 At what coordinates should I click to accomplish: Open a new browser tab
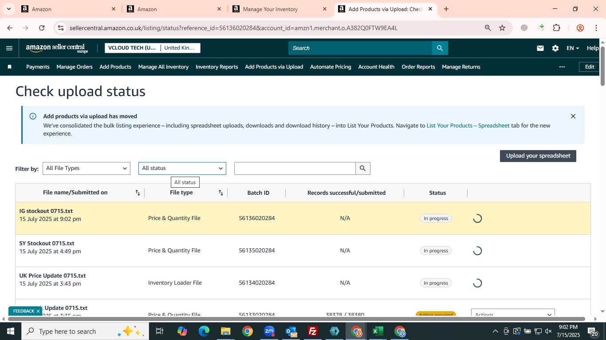[x=446, y=9]
